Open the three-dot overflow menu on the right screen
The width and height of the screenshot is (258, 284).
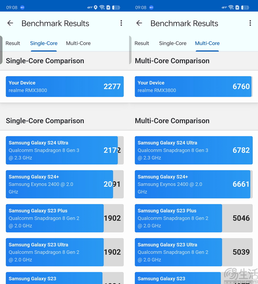coord(250,23)
